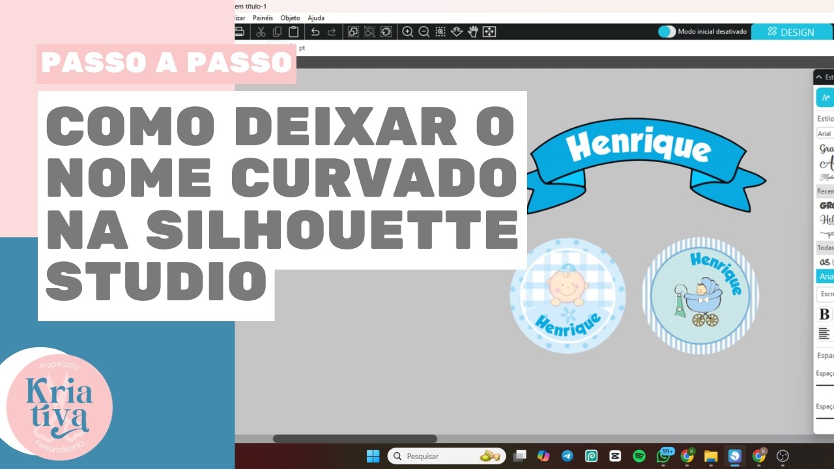Click the Ungroup objects icon
Viewport: 834px width, 469px height.
tap(369, 31)
